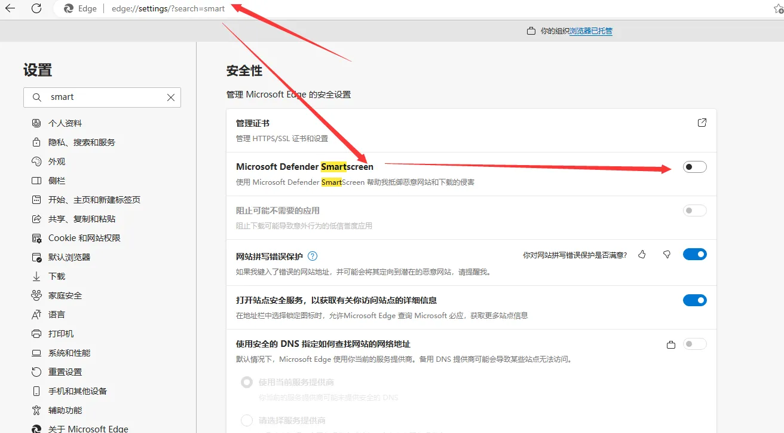784x433 pixels.
Task: Click the managed briefcase icon beside DNS toggle
Action: 671,344
